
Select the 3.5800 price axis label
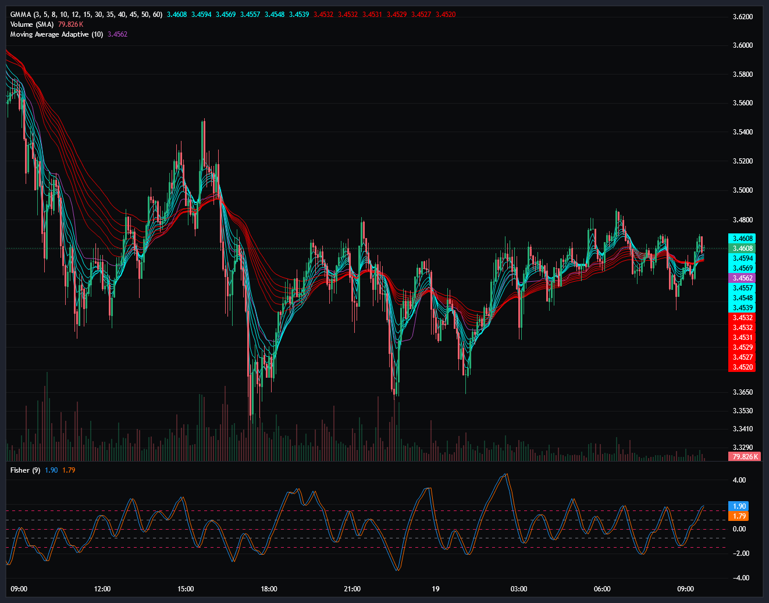743,75
